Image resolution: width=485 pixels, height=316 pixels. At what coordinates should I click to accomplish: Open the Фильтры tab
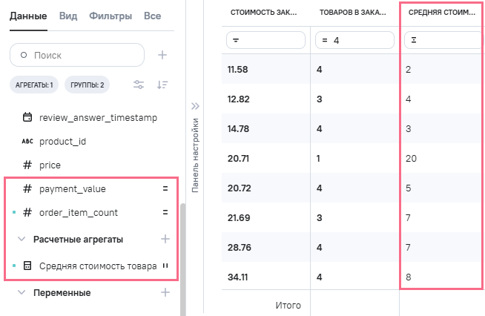click(110, 16)
